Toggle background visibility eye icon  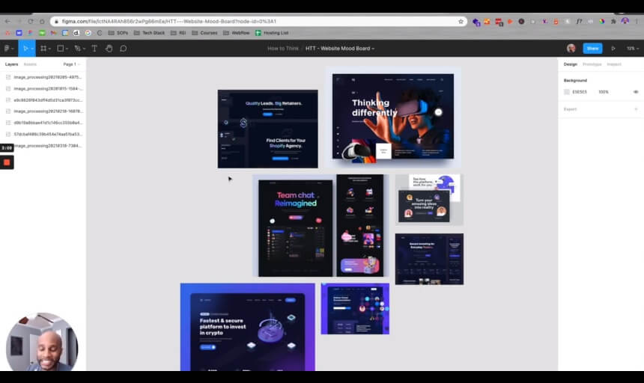pos(636,92)
